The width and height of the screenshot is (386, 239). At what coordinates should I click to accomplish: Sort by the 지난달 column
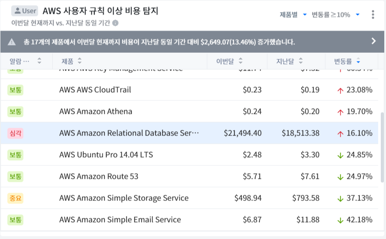(301, 61)
